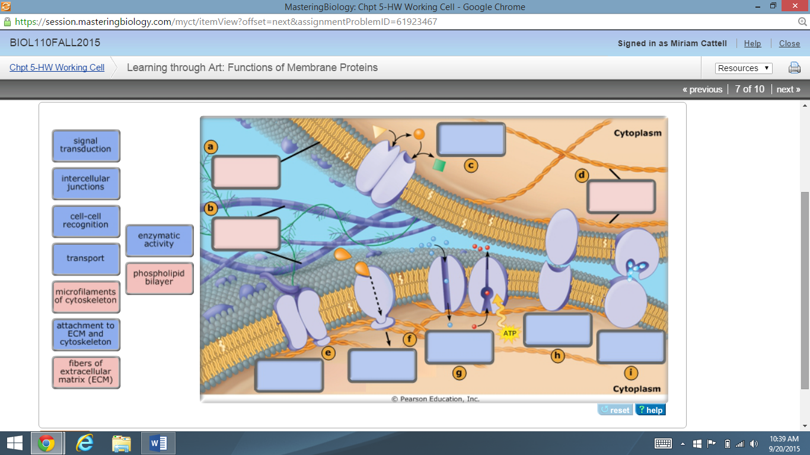
Task: Open Internet Explorer from the taskbar
Action: (84, 443)
